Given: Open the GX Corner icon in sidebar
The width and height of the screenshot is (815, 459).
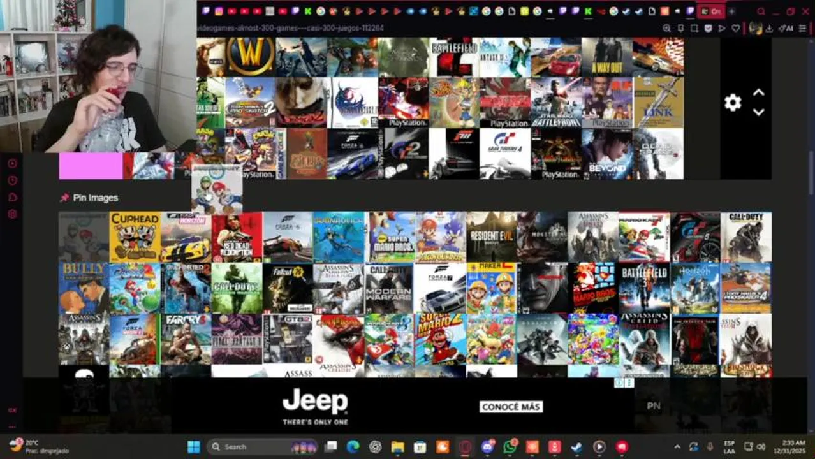Looking at the screenshot, I should (12, 411).
